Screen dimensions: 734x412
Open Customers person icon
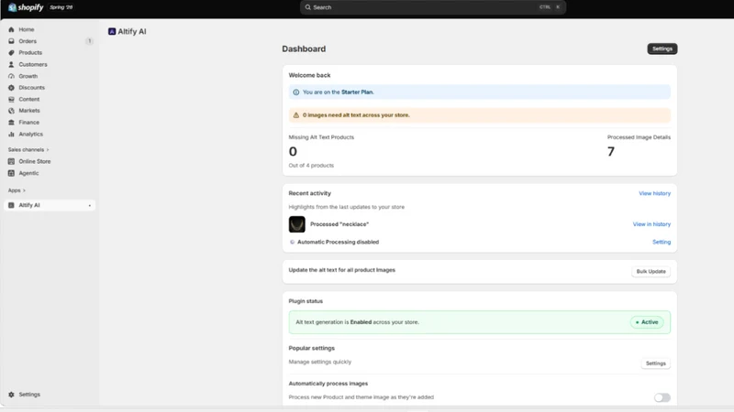[x=11, y=64]
